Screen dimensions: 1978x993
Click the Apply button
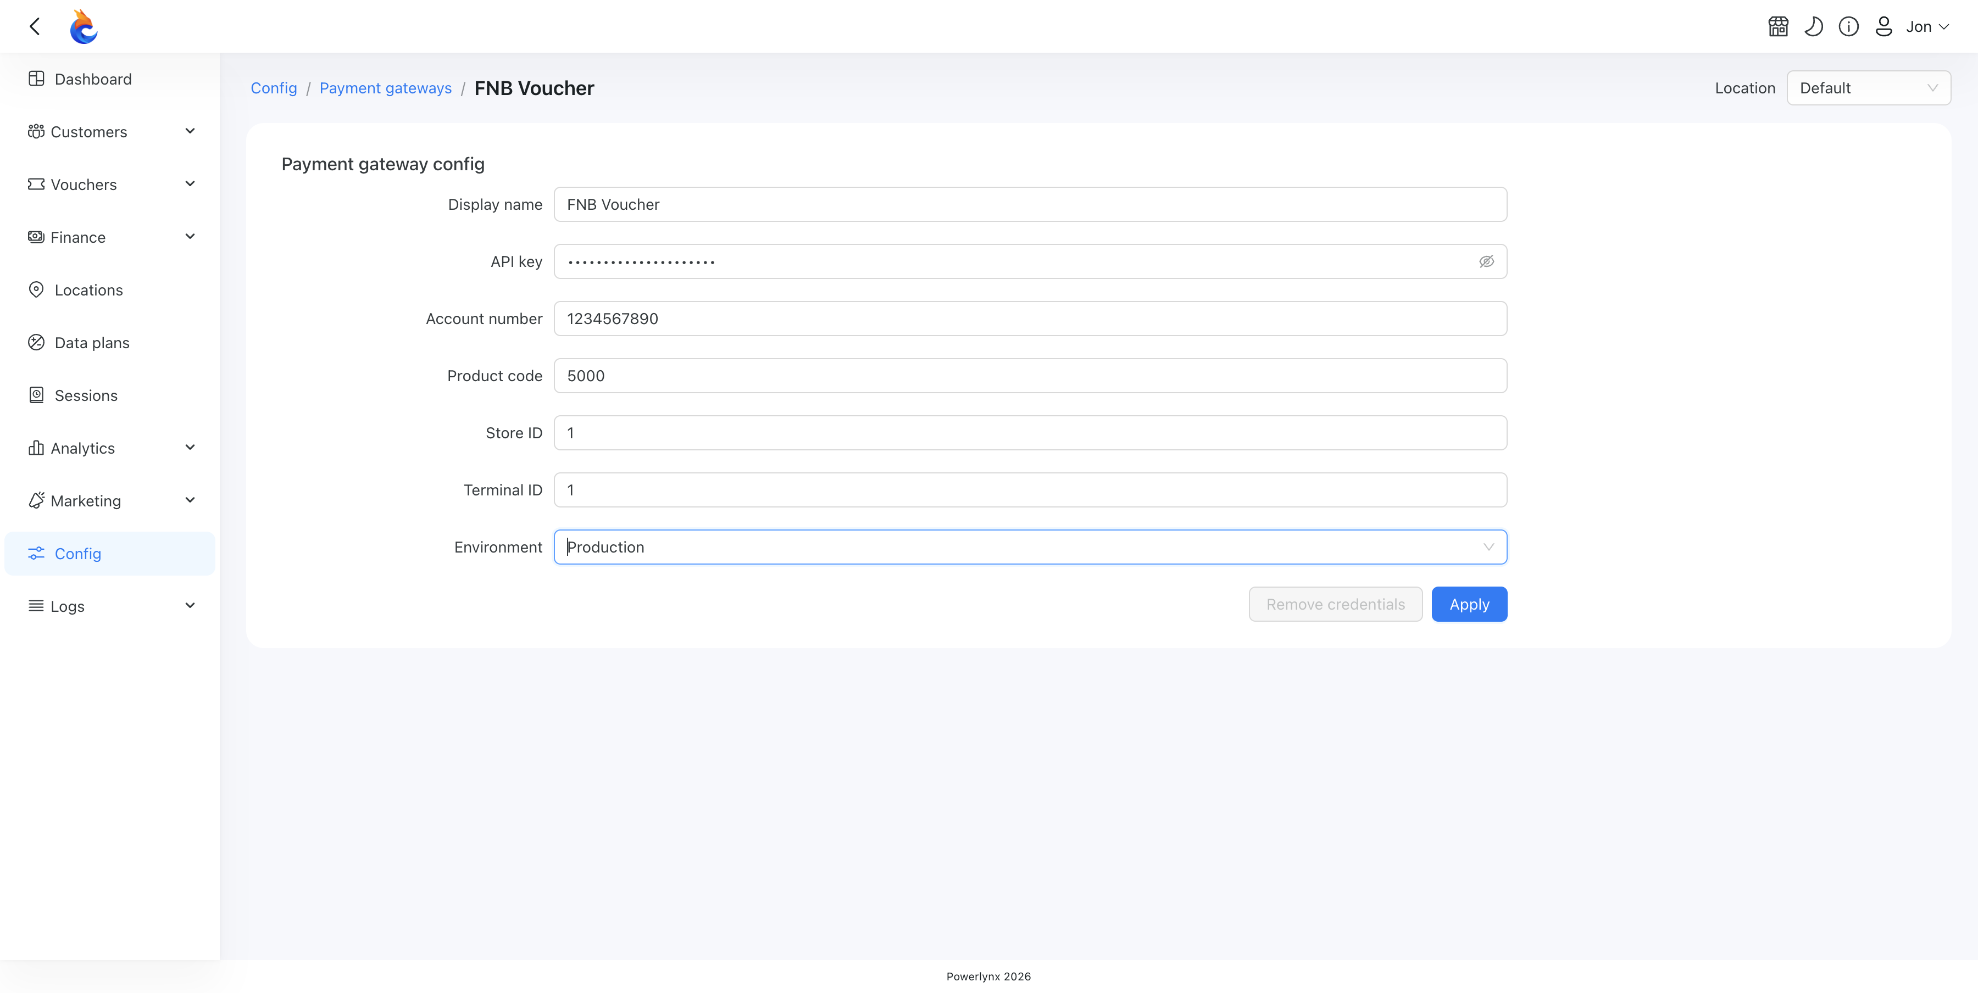[x=1469, y=605]
